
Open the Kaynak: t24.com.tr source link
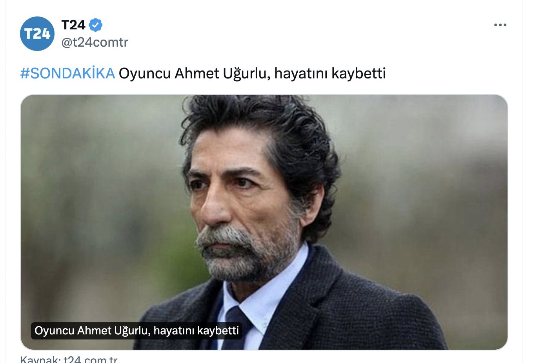(69, 359)
